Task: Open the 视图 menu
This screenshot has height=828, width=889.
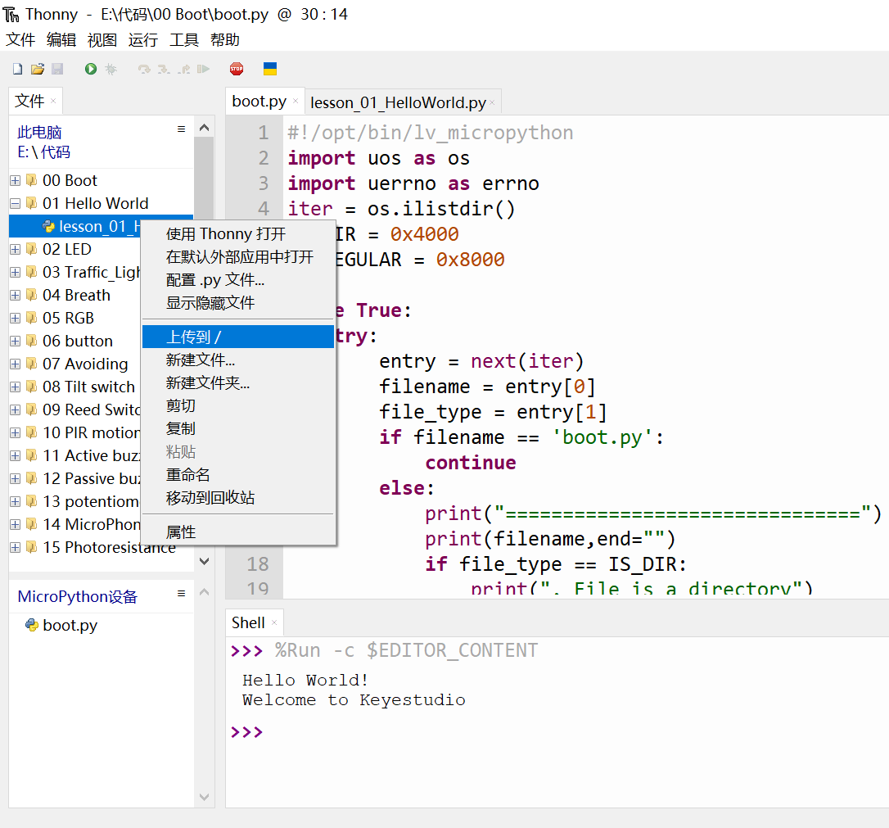Action: (102, 39)
